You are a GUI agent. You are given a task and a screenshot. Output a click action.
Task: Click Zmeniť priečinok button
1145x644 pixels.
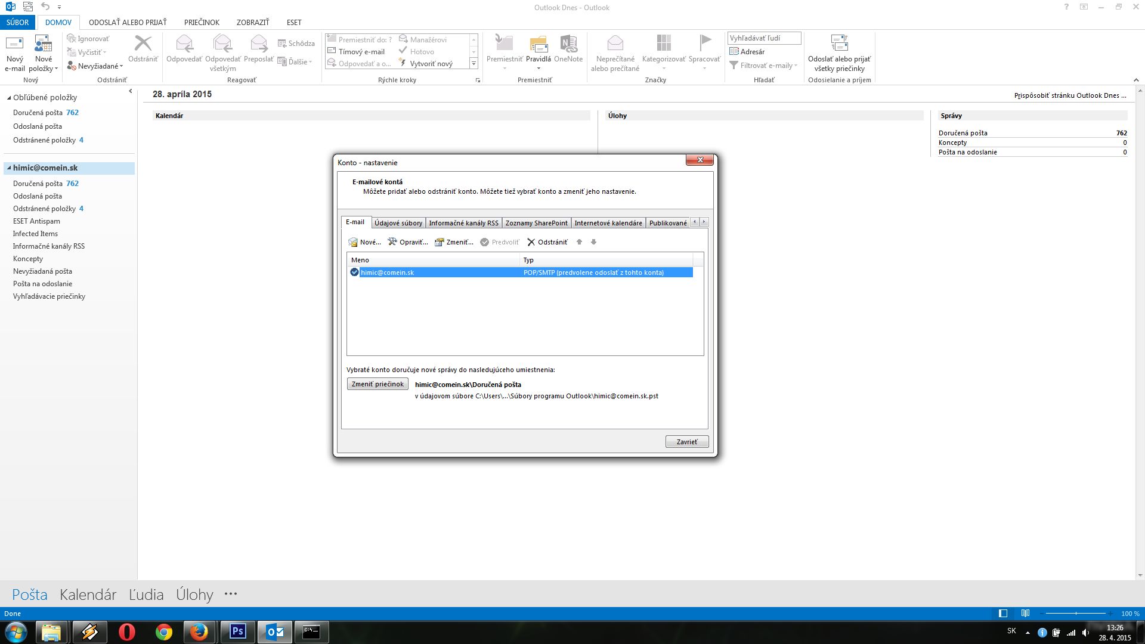click(377, 384)
